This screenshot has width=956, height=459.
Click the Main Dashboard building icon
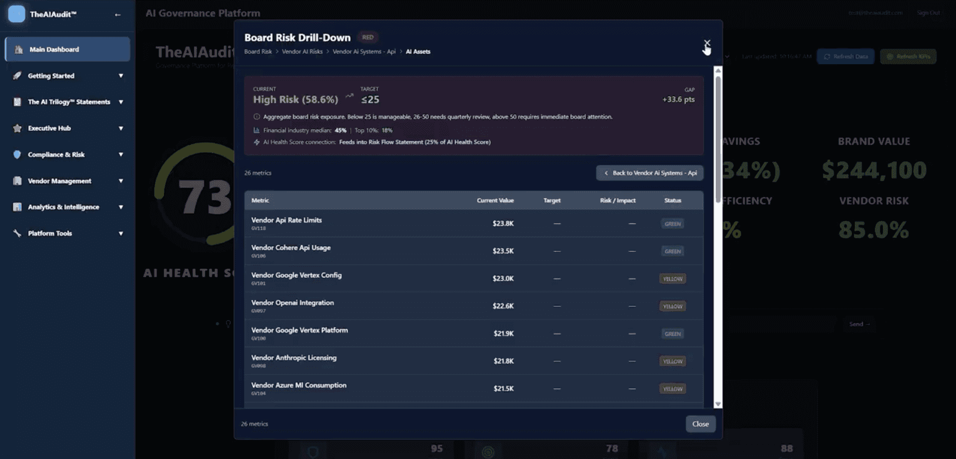click(18, 49)
